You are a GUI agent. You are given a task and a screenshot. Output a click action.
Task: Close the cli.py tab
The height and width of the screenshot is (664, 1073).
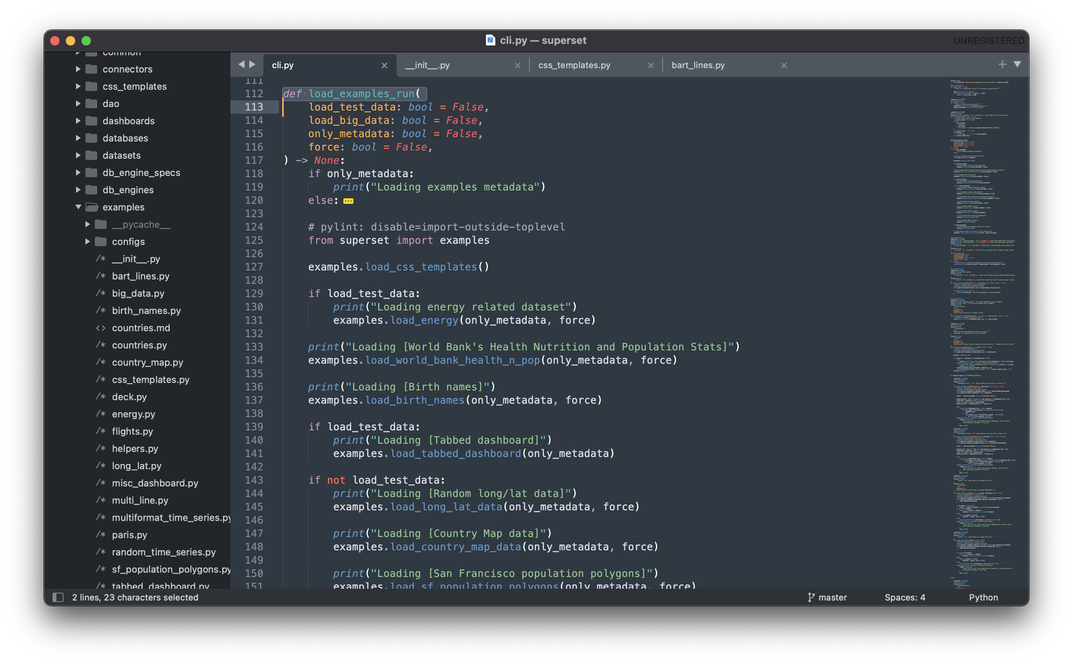[x=384, y=65]
